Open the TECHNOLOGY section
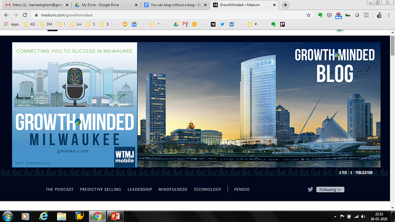The image size is (395, 222). coord(208,189)
